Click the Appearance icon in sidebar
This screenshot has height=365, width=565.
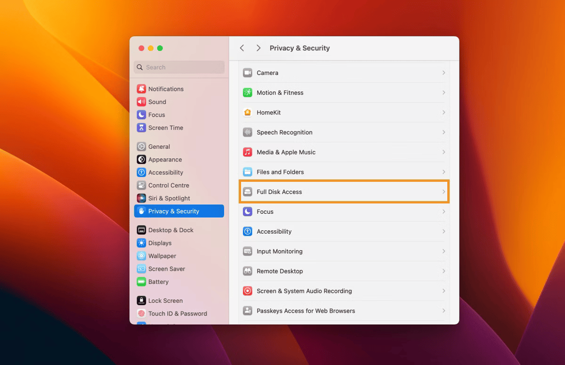tap(141, 160)
